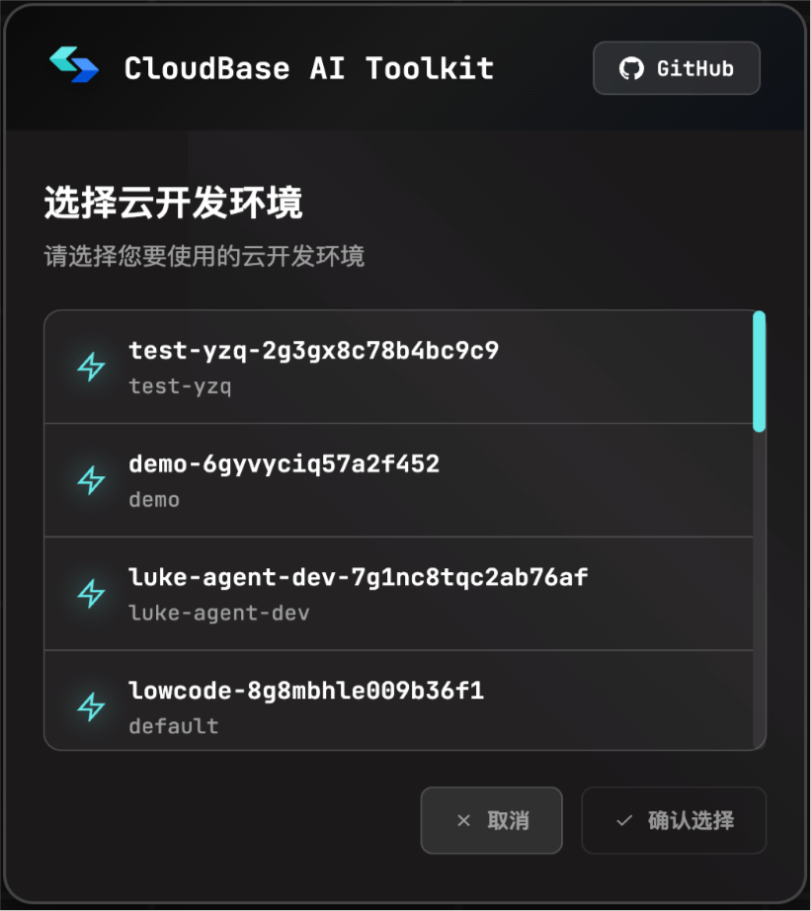Click the test-yzq alias label
Viewport: 811px width, 911px height.
[180, 386]
